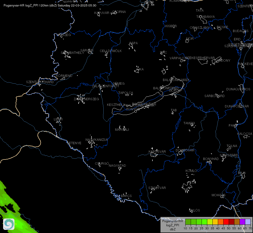Click the TATA town label
Image resolution: width=253 pixels, height=233 pixels.
[x=200, y=11]
